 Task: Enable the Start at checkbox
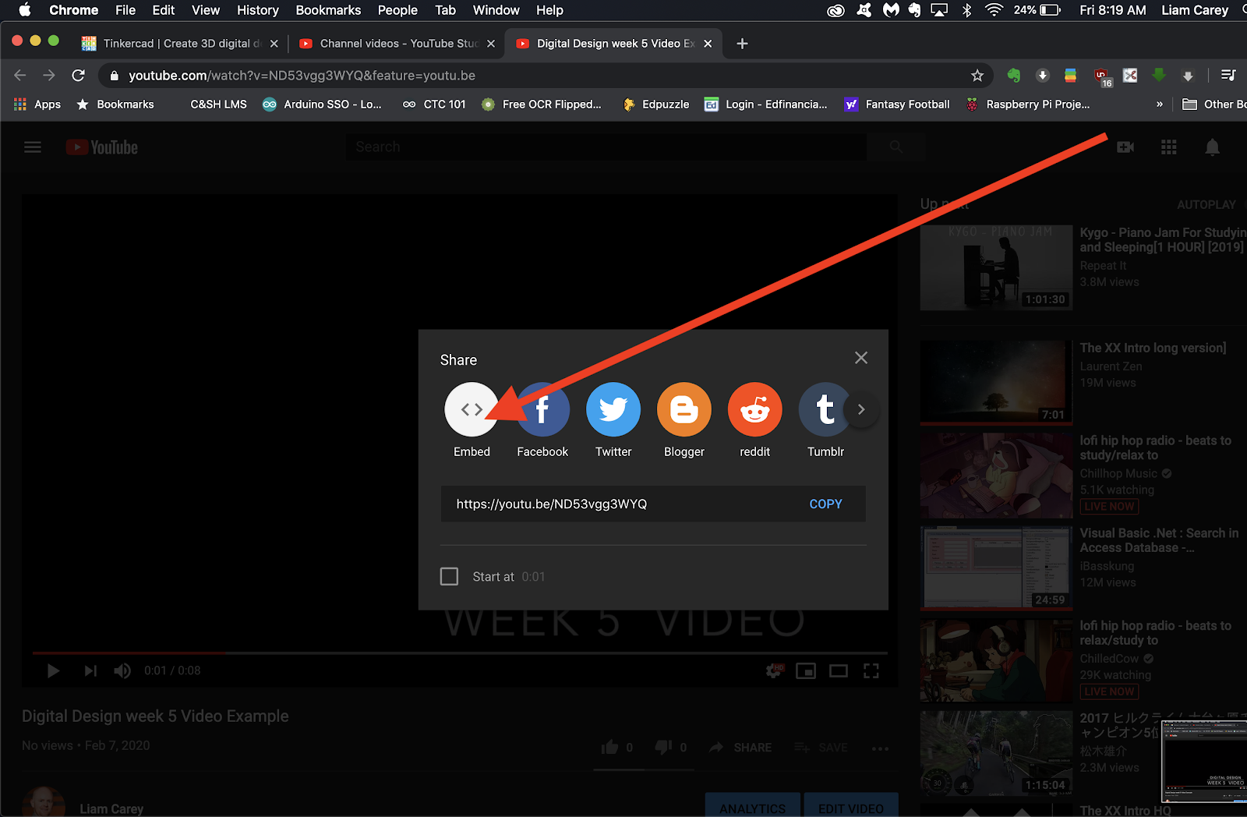(449, 576)
